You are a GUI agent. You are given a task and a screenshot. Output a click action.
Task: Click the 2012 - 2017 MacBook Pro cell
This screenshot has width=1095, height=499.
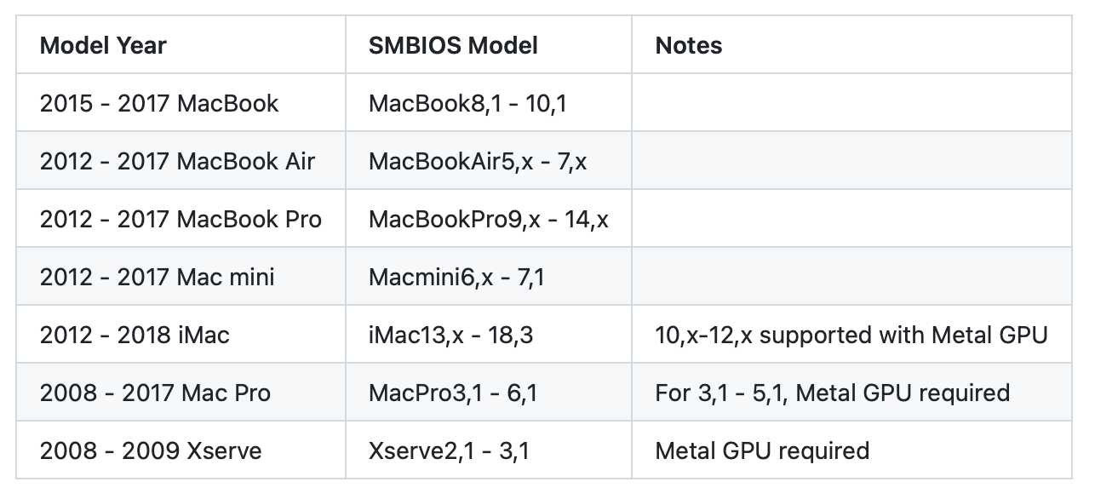coord(181,219)
